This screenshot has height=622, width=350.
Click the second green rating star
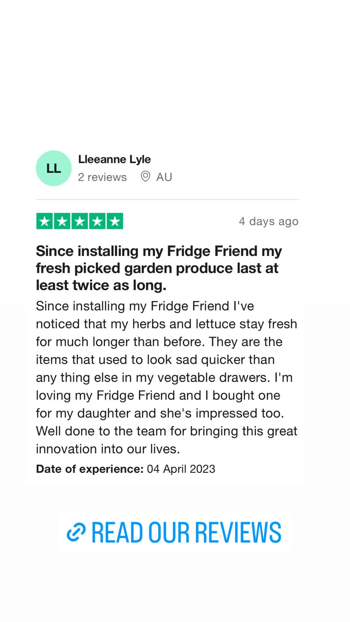[x=62, y=221]
